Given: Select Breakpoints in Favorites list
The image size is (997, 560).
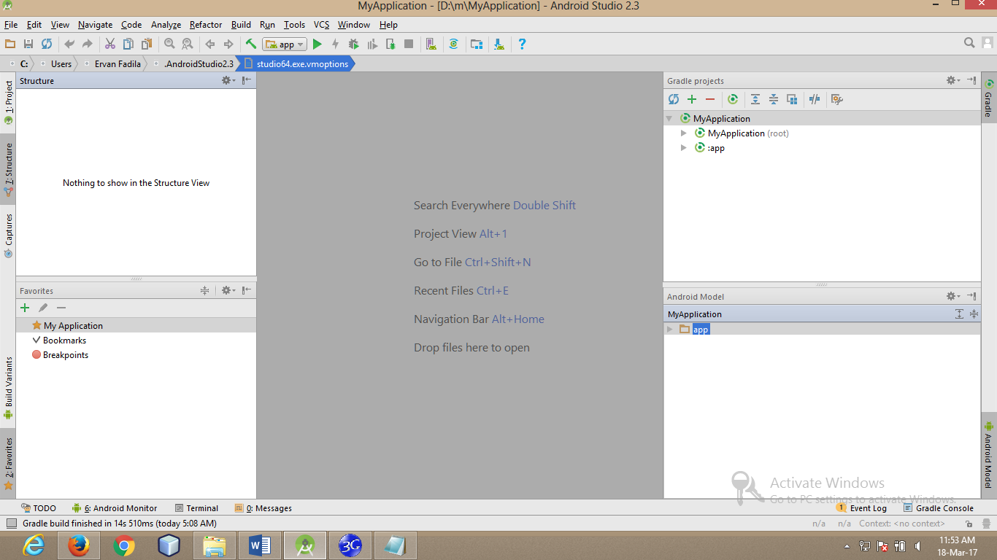Looking at the screenshot, I should coord(136,355).
